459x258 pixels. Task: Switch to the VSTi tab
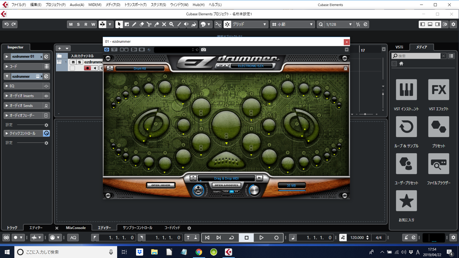point(399,47)
